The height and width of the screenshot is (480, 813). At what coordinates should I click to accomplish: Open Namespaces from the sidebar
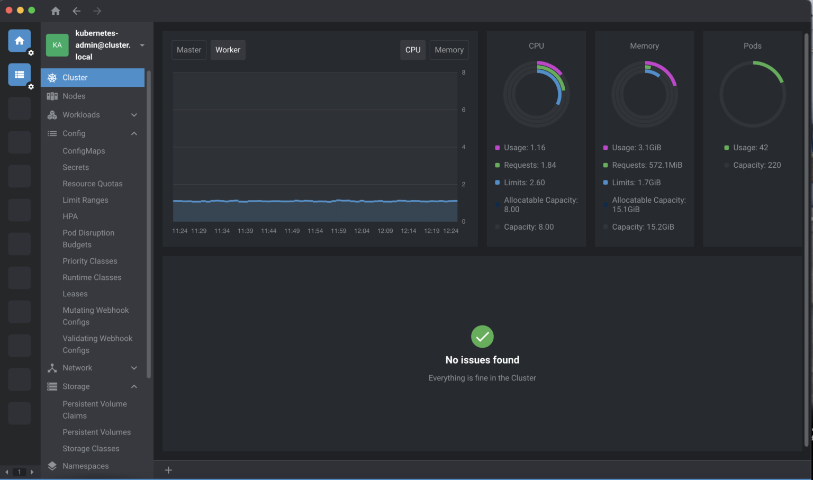(x=86, y=466)
